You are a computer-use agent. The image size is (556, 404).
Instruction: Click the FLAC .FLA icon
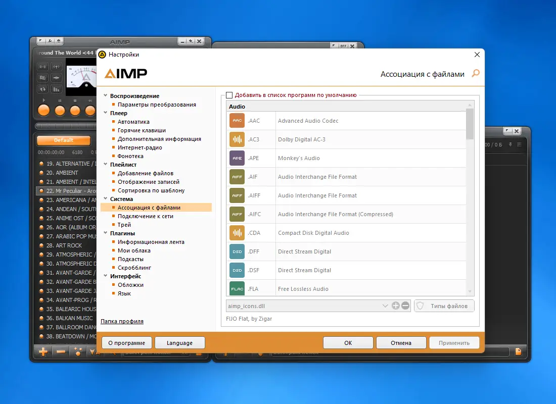pos(237,288)
